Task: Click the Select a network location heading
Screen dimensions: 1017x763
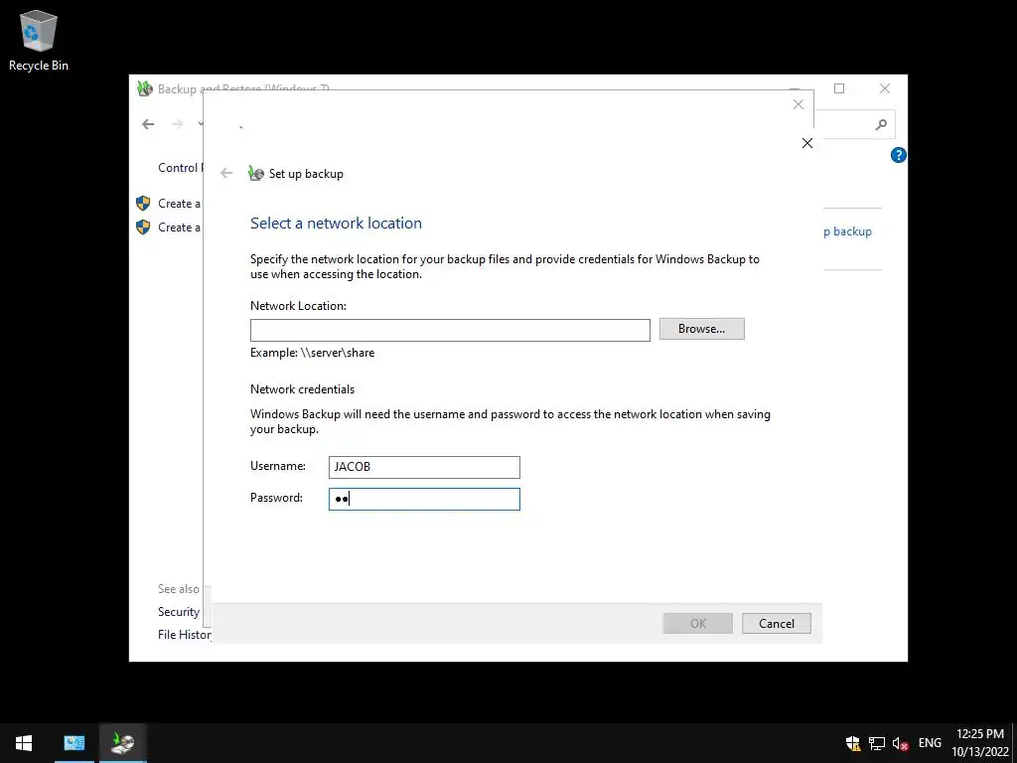Action: (x=336, y=224)
